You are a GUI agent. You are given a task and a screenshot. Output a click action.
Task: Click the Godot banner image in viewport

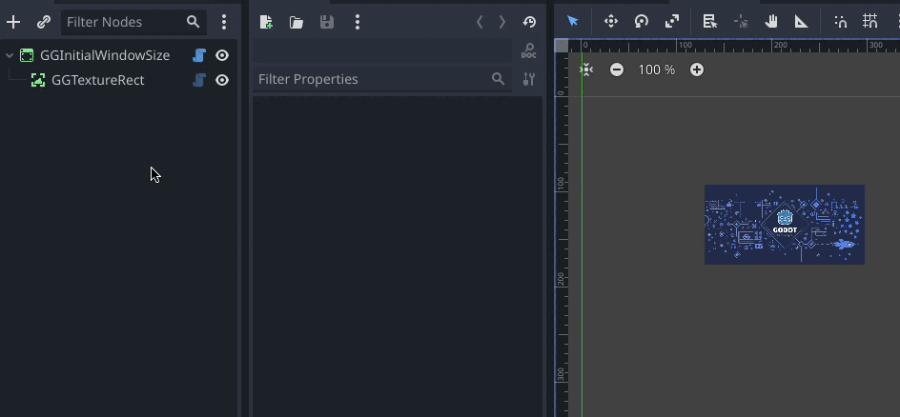click(x=785, y=225)
